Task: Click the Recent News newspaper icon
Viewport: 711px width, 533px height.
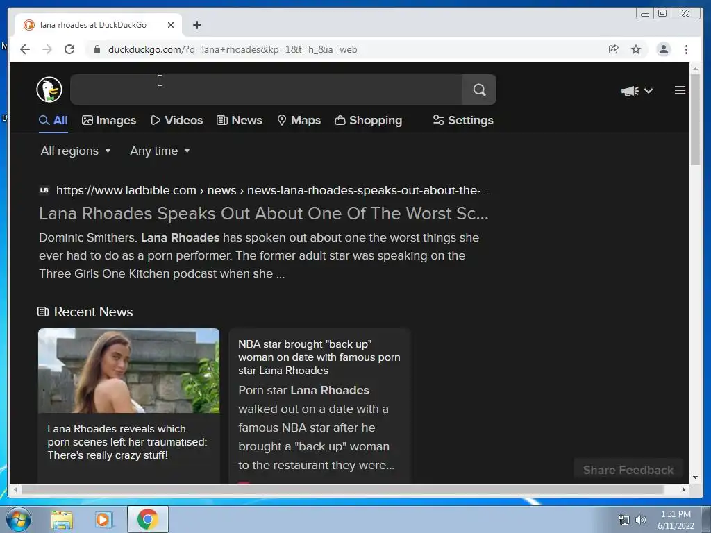Action: click(43, 312)
